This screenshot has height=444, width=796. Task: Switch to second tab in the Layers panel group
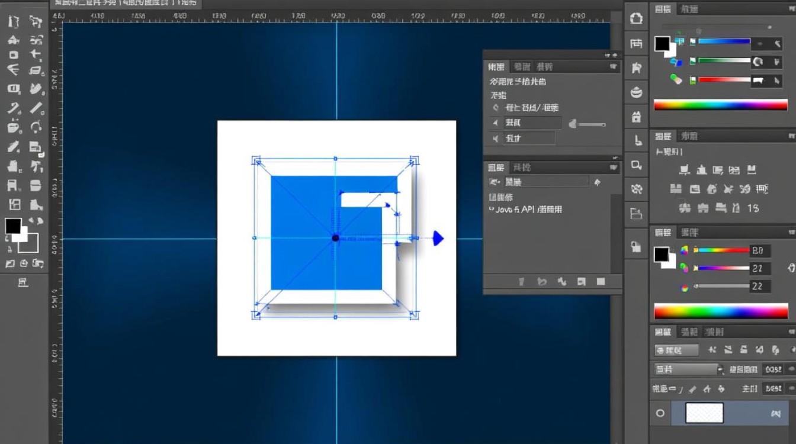tap(688, 332)
